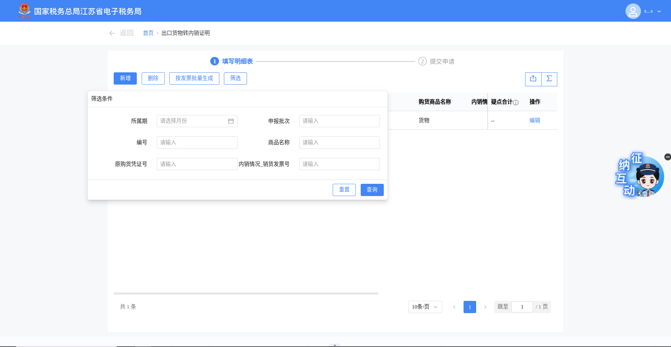Click the 查询 button
Screen dimensions: 671x347
pyautogui.click(x=372, y=190)
